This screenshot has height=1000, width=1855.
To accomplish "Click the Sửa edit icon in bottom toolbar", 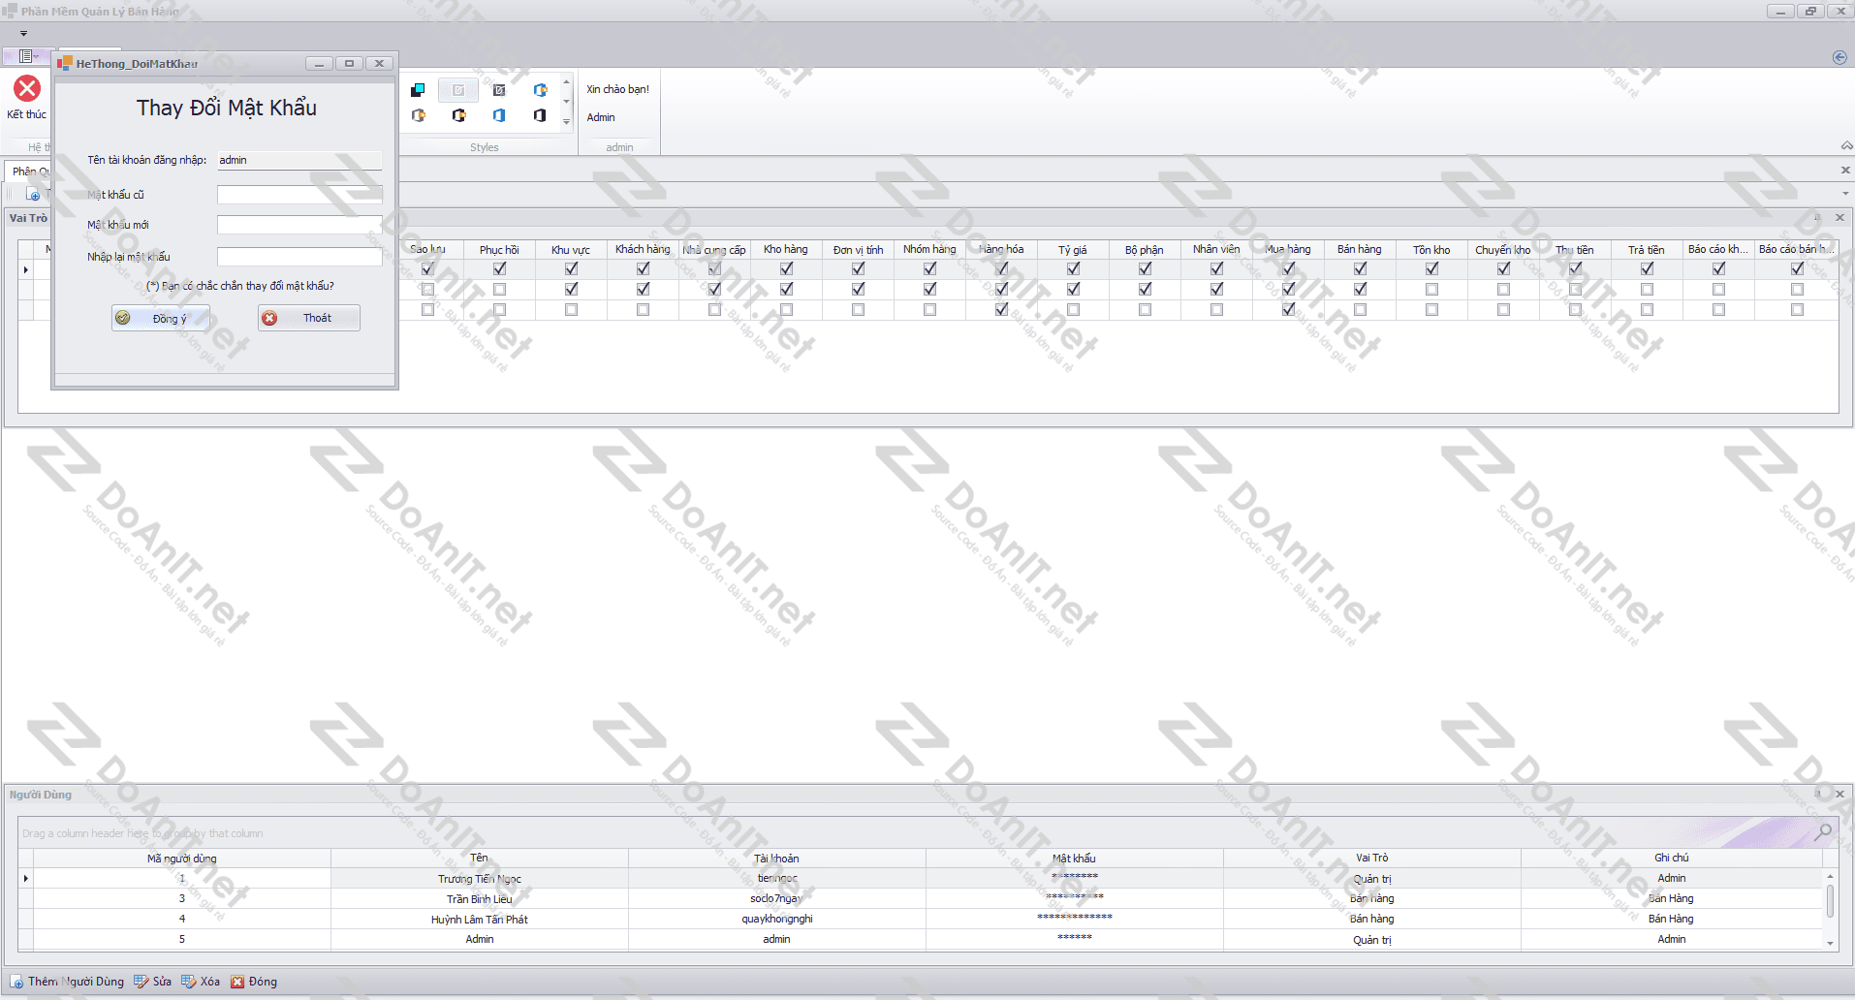I will click(141, 982).
